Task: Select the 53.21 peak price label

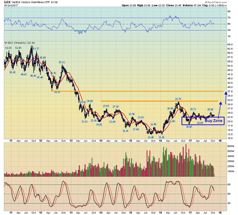Action: (x=62, y=62)
